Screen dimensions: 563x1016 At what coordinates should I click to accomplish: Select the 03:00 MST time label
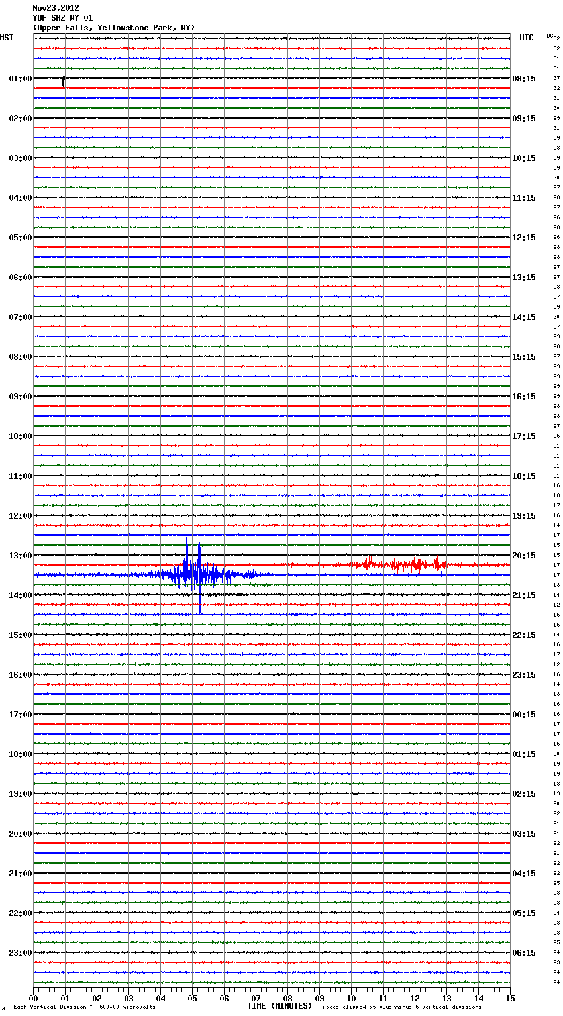[20, 158]
